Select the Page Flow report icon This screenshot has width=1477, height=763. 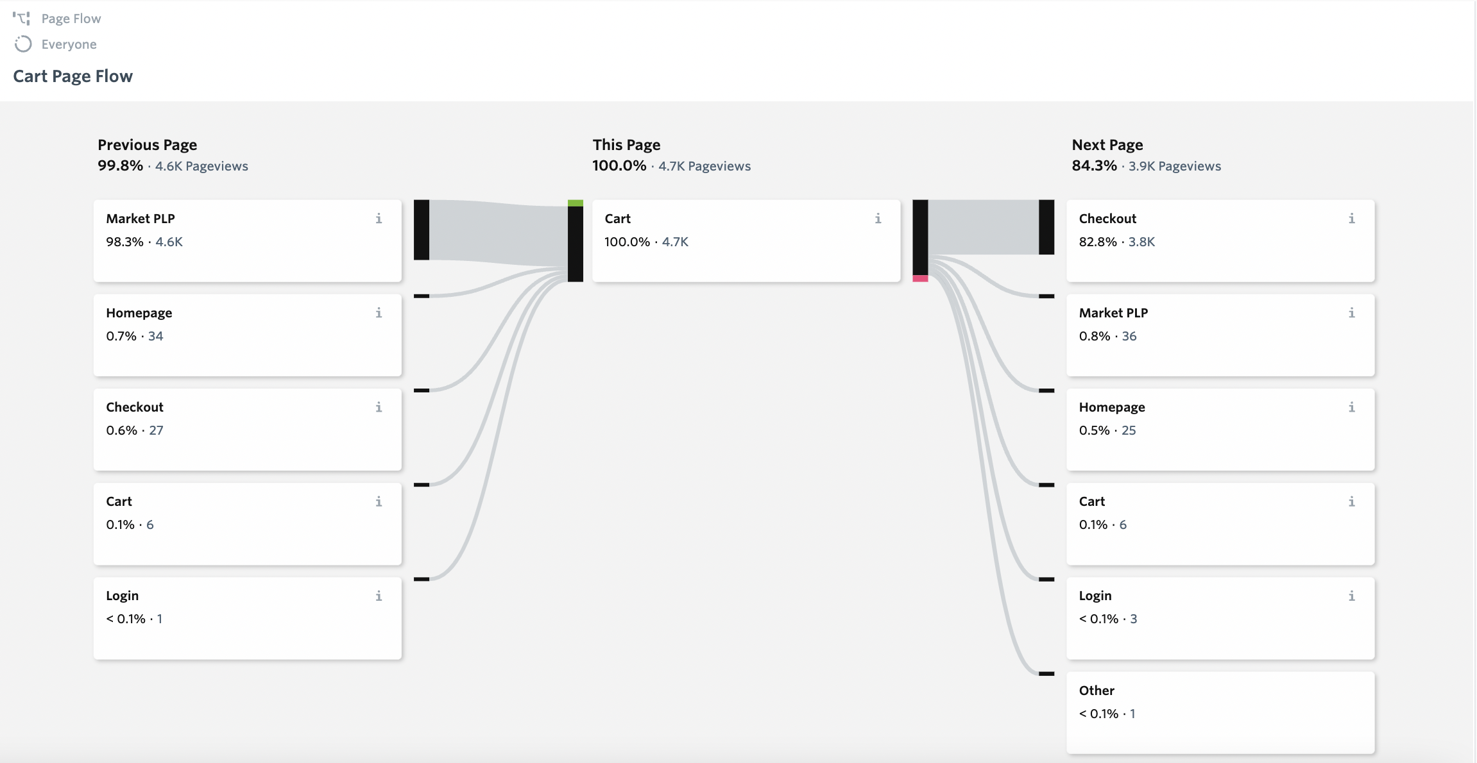point(22,18)
